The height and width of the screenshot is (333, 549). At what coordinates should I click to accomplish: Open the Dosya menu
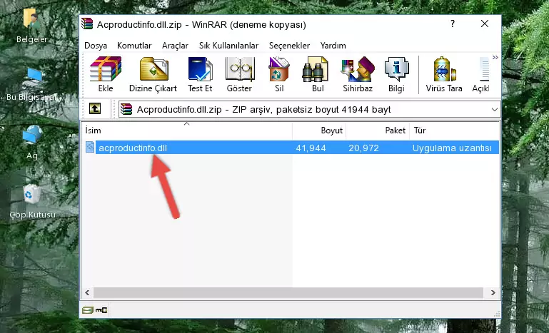coord(96,46)
